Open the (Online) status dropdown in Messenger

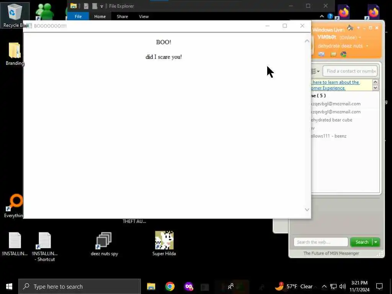pos(360,38)
